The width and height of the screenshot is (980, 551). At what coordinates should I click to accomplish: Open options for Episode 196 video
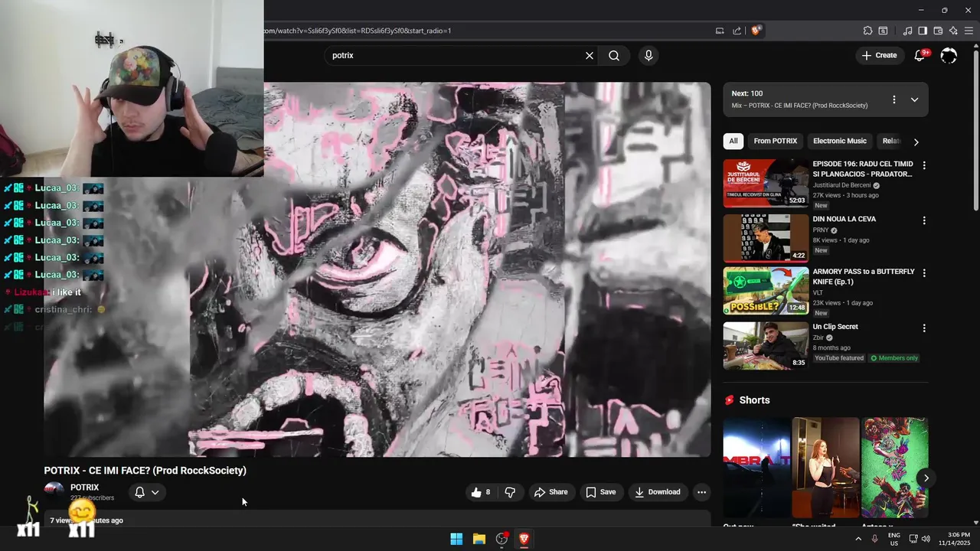[924, 165]
